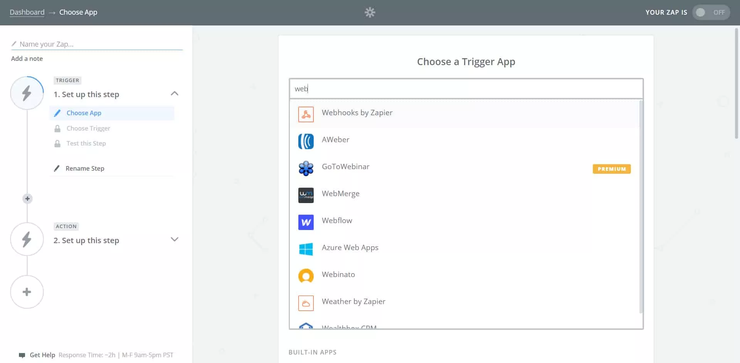
Task: Click the lock icon beside Choose Trigger
Action: [x=57, y=128]
